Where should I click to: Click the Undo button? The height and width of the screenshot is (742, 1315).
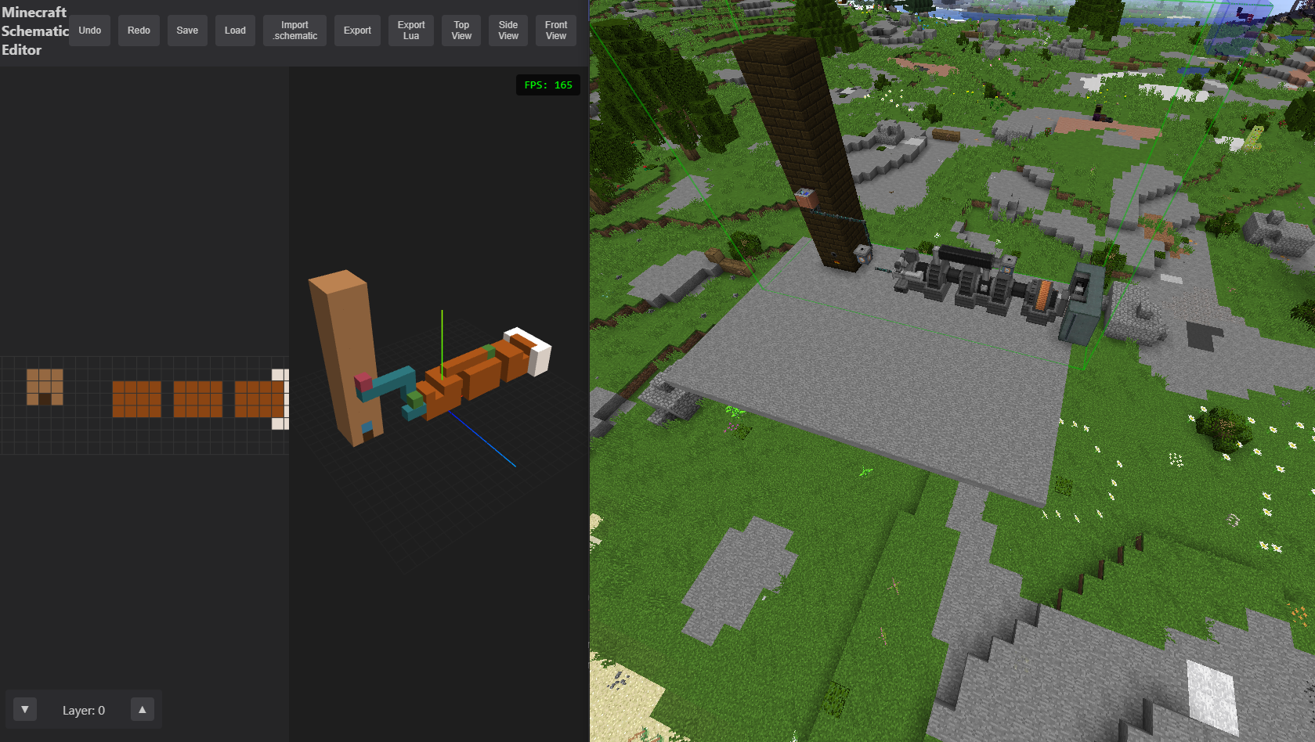pos(89,31)
